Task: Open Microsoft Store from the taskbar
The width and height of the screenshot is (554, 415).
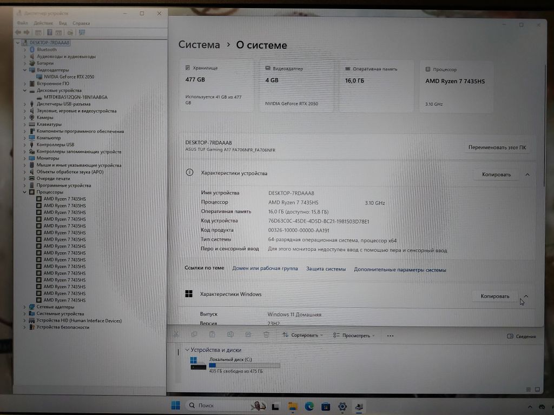Action: [326, 406]
